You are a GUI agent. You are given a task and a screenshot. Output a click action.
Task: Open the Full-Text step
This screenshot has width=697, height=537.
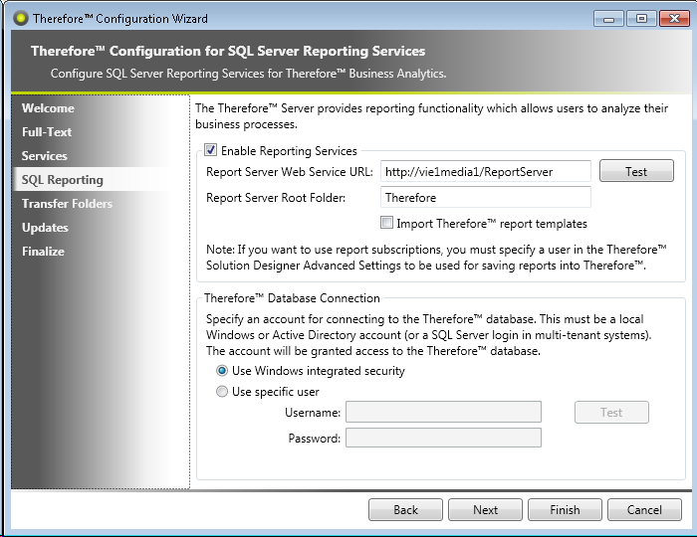click(x=47, y=132)
